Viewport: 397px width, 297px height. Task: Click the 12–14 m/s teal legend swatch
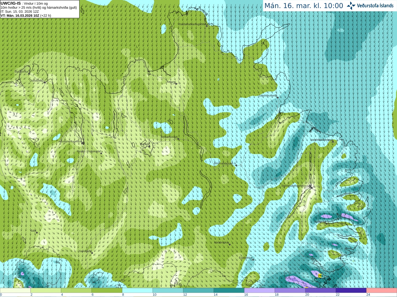(198, 290)
